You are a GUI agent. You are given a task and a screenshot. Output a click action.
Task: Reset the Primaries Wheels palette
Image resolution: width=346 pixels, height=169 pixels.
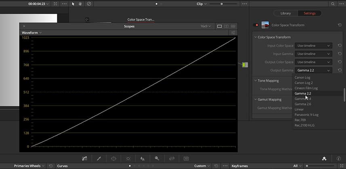tap(51, 166)
